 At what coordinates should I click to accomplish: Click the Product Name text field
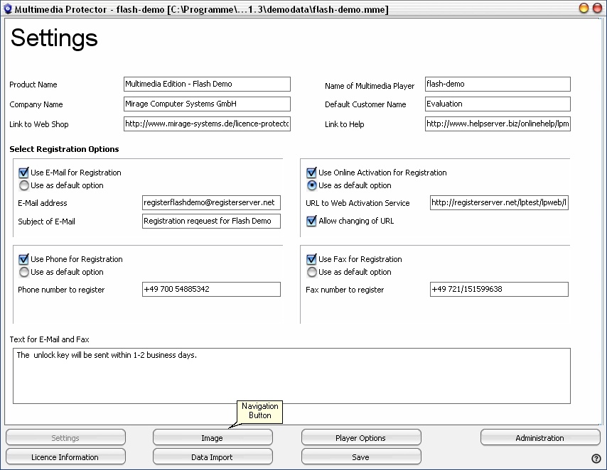pos(207,84)
